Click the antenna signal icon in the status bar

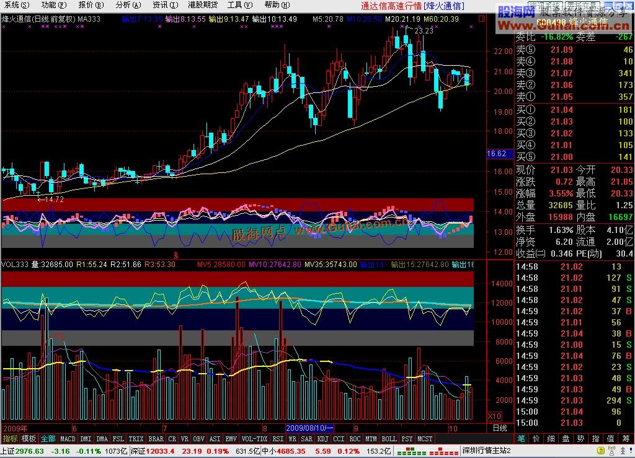(x=611, y=451)
